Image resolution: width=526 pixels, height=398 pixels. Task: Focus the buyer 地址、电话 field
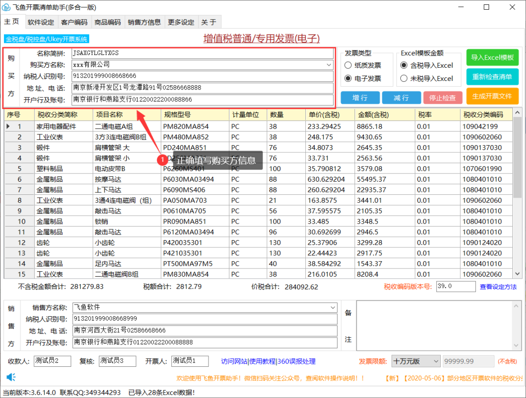pos(203,88)
